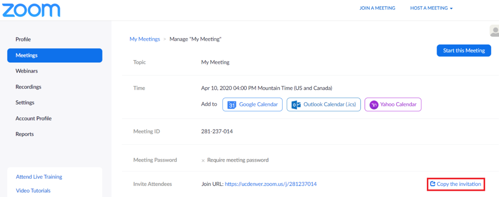Click the topic value My Meeting
This screenshot has width=499, height=197.
pyautogui.click(x=215, y=62)
